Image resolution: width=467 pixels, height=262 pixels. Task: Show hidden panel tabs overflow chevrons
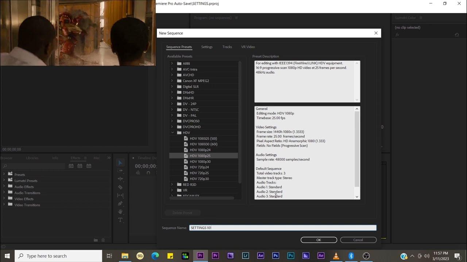(109, 158)
